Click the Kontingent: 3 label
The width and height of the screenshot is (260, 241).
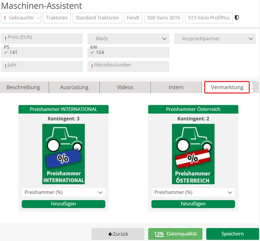(64, 118)
